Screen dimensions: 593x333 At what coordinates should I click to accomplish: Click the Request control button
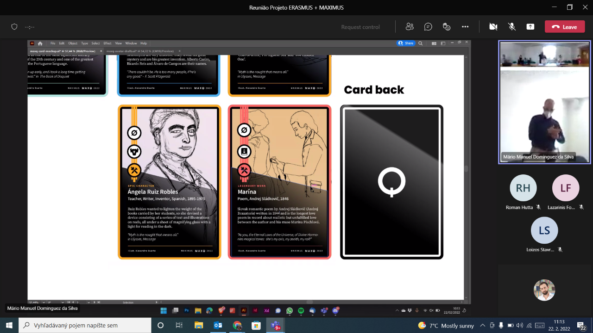[360, 27]
